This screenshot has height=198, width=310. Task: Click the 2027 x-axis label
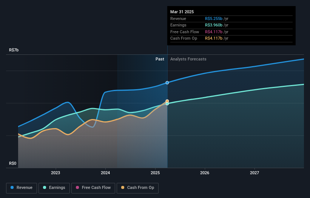coord(254,173)
